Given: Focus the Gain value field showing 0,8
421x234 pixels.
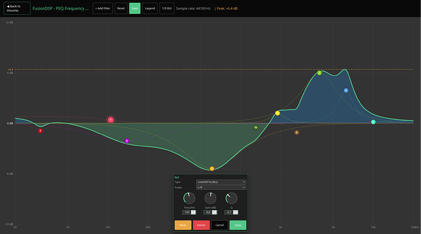Looking at the screenshot, I should tap(208, 212).
